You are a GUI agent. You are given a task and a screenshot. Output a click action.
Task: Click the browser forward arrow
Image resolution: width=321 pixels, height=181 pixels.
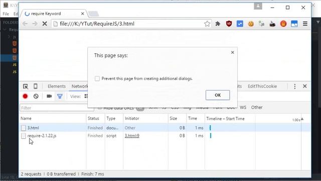[35, 24]
